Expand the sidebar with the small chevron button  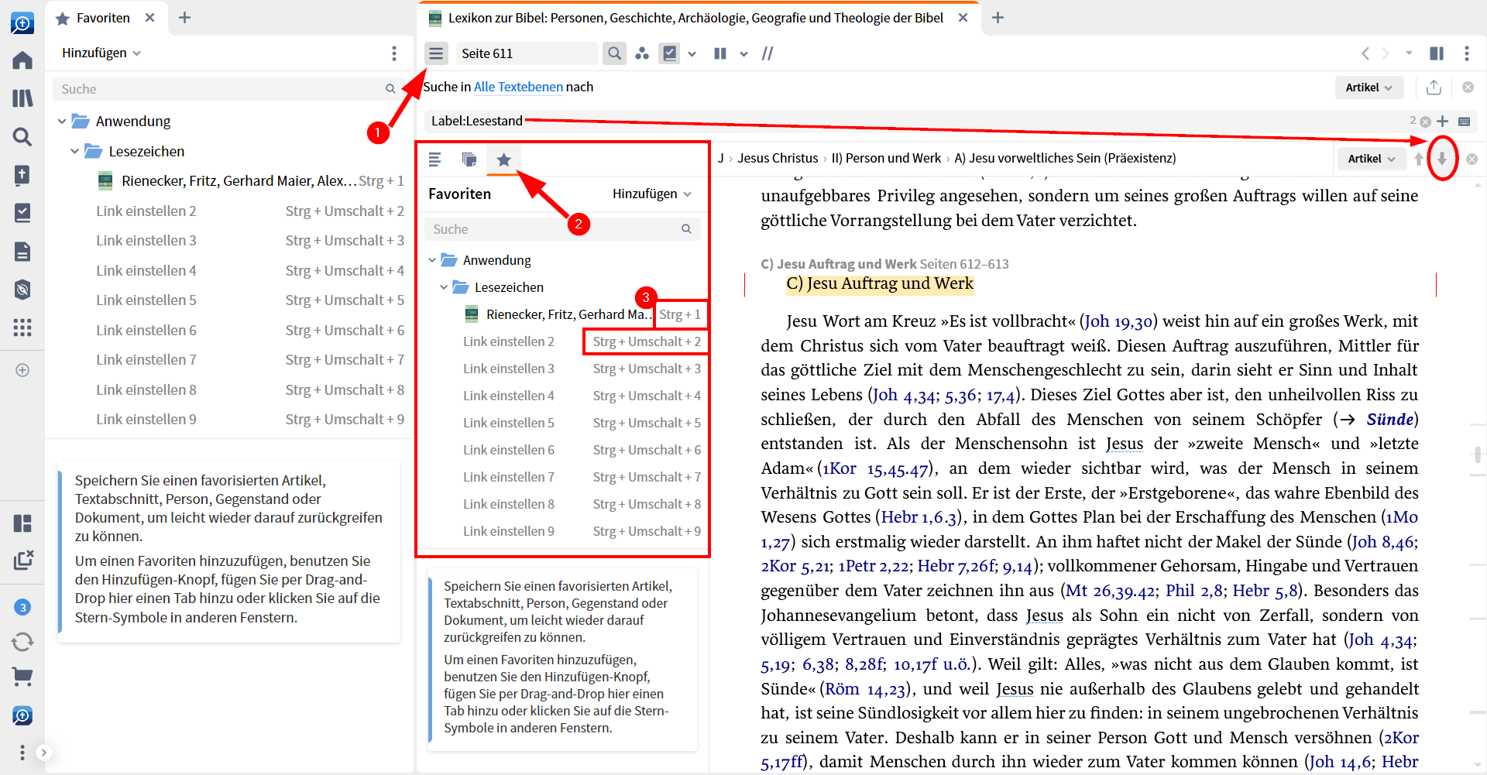[x=44, y=753]
